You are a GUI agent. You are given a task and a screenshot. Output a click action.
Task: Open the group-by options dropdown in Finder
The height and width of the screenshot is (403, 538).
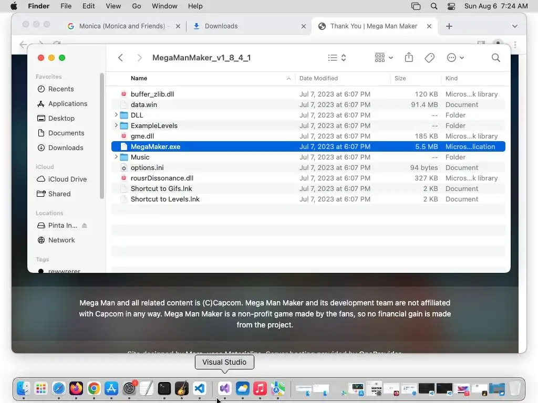[x=384, y=58]
